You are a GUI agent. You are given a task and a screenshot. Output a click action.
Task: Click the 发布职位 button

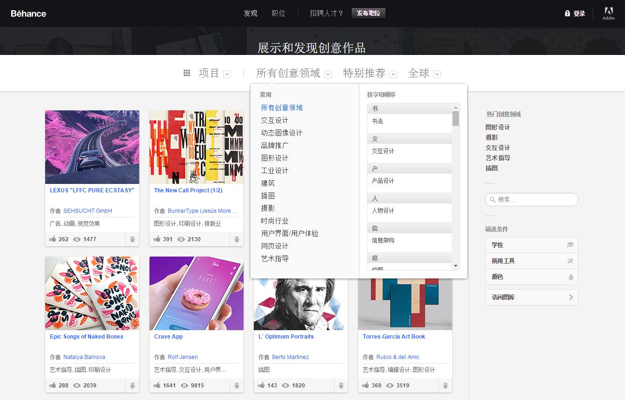[x=368, y=13]
